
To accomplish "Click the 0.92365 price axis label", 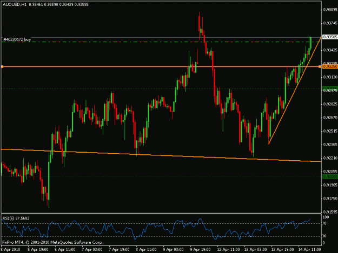I will tap(330, 145).
